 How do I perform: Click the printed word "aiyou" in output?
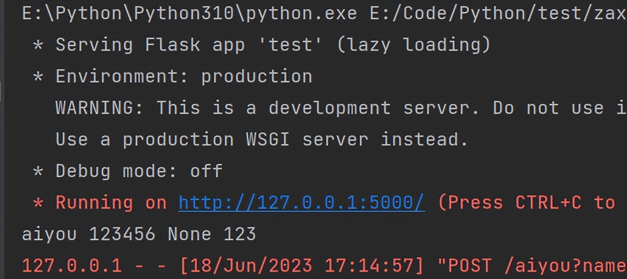click(x=49, y=234)
